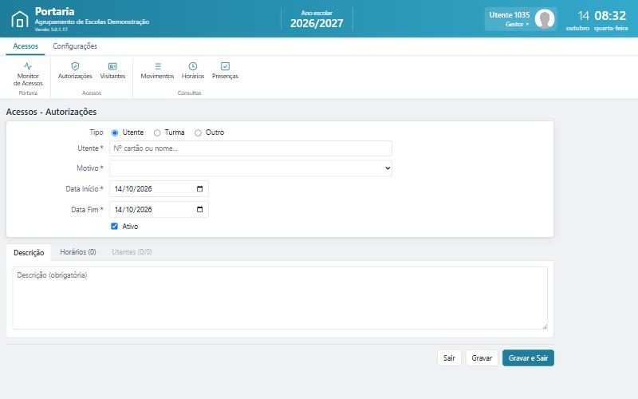Click the Versão 5.0.1.17 text
Screen dimensions: 638x399
tap(51, 30)
